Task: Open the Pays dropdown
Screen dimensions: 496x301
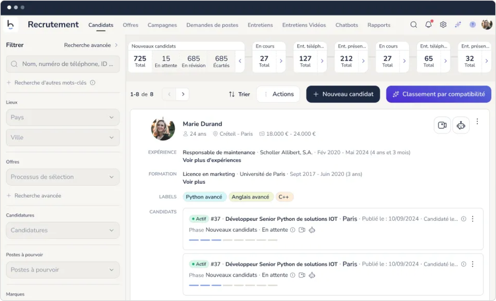Action: pyautogui.click(x=63, y=117)
